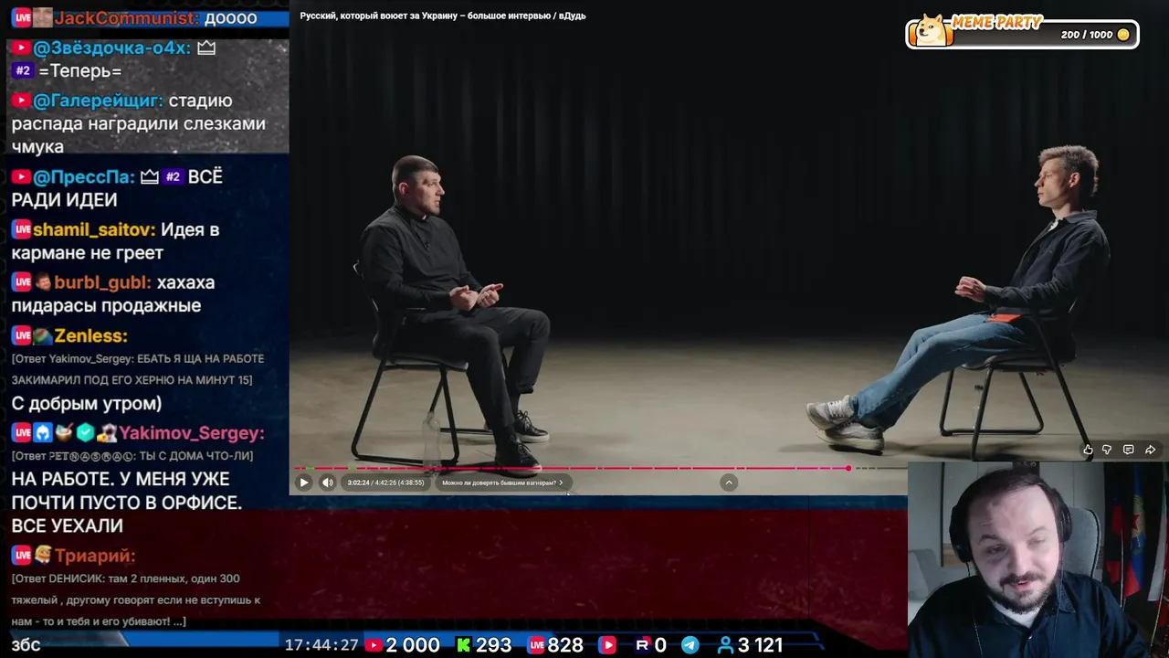Click the message 'стадию распада наградили слезками'
This screenshot has width=1169, height=658.
tap(137, 123)
